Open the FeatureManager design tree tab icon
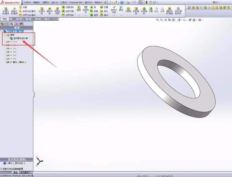The image size is (232, 177). pyautogui.click(x=2, y=24)
